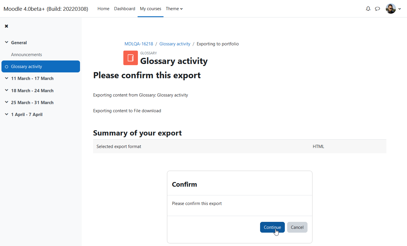This screenshot has height=246, width=407.
Task: Select the My courses tab
Action: click(x=150, y=9)
